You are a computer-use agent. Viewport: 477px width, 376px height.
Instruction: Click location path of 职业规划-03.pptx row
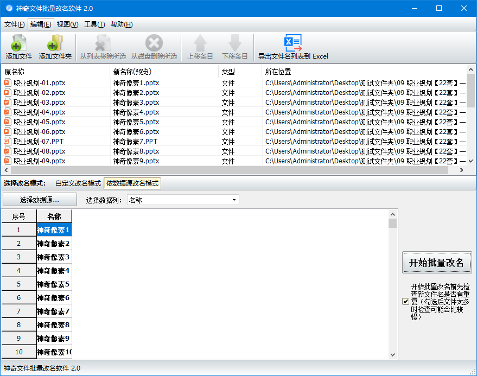[x=365, y=103]
